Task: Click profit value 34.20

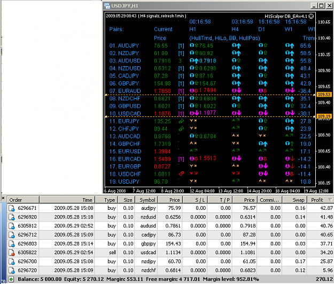Action: pos(327,253)
